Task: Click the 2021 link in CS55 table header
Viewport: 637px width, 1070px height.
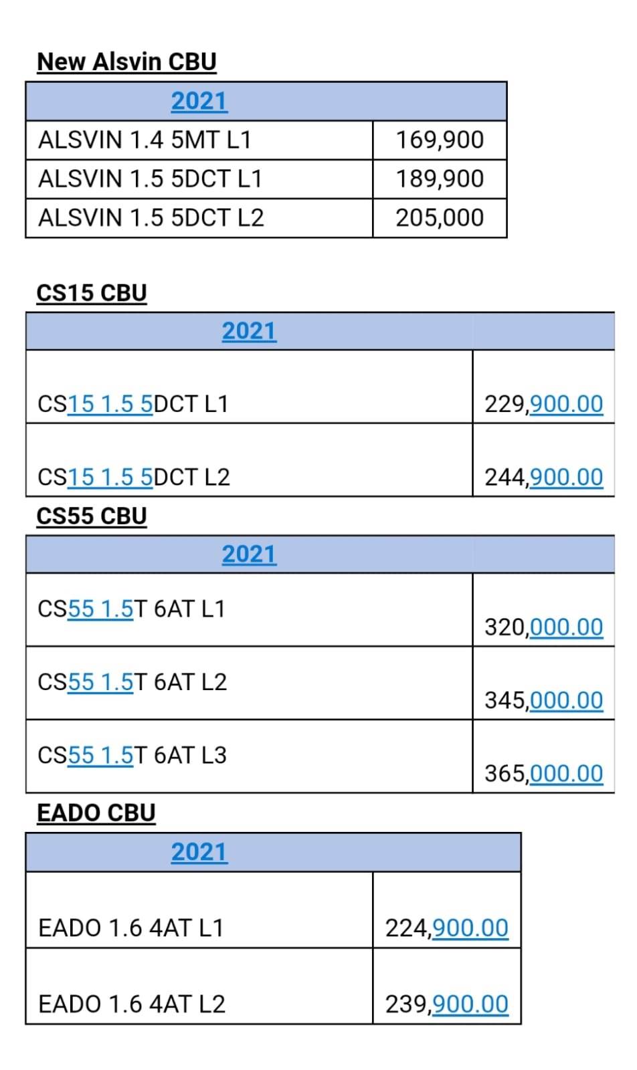Action: tap(249, 554)
